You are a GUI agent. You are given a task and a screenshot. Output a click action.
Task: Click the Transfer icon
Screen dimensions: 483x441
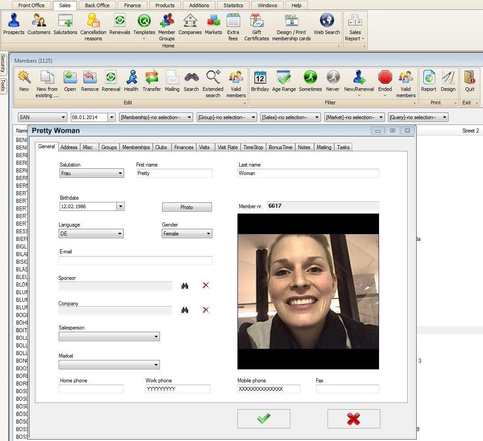151,81
